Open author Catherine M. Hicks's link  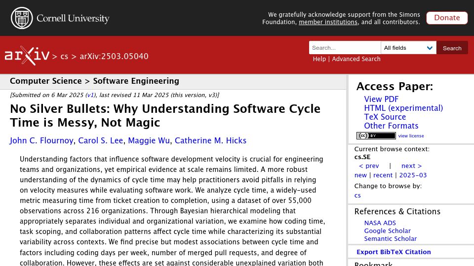(x=210, y=140)
